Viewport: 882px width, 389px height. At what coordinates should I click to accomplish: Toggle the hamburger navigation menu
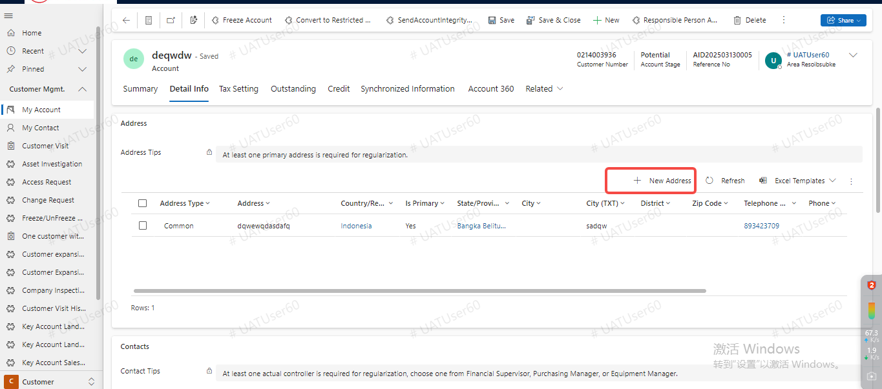coord(9,15)
